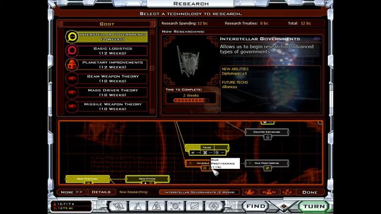Select the Xeno Ethics tech tree node

point(147,179)
